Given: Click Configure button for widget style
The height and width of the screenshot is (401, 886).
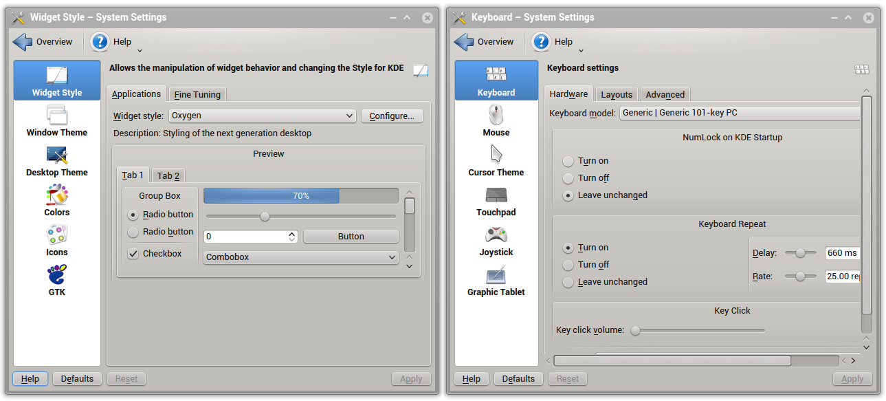Looking at the screenshot, I should click(392, 116).
